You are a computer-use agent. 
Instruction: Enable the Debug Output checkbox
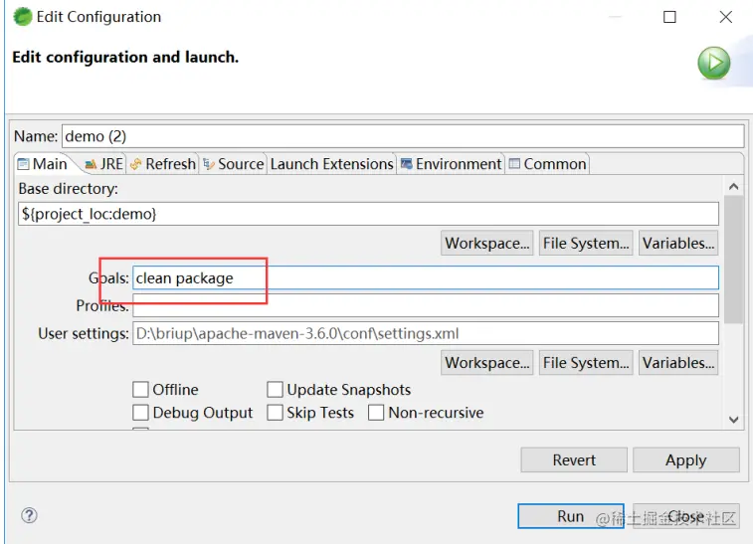[x=140, y=413]
